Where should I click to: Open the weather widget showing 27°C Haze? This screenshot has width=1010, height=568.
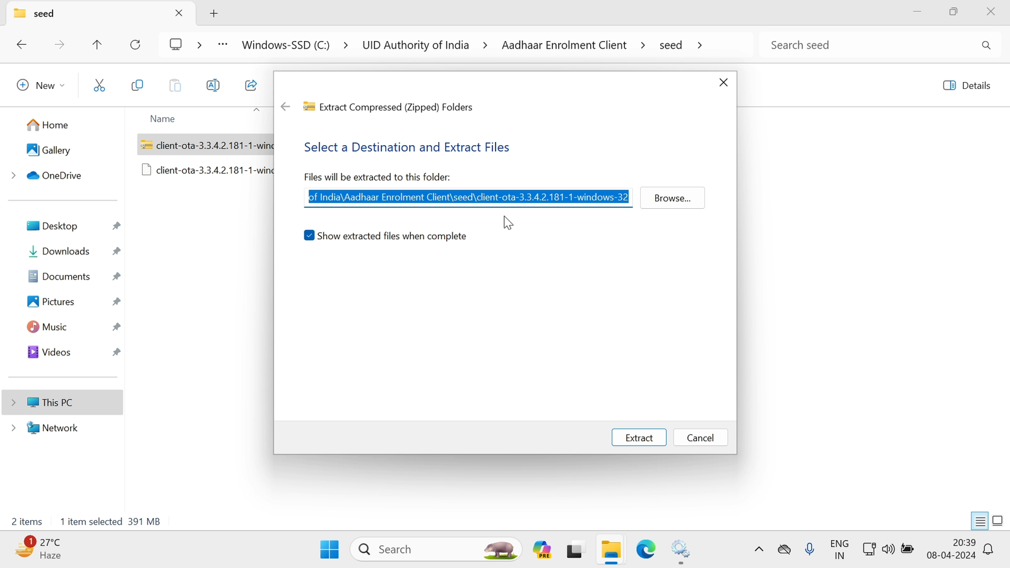tap(39, 548)
